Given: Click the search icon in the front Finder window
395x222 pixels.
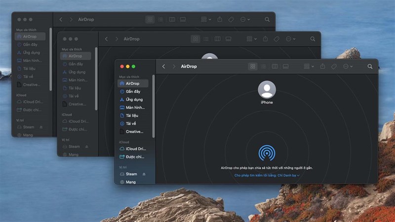Looking at the screenshot, I should click(x=370, y=67).
